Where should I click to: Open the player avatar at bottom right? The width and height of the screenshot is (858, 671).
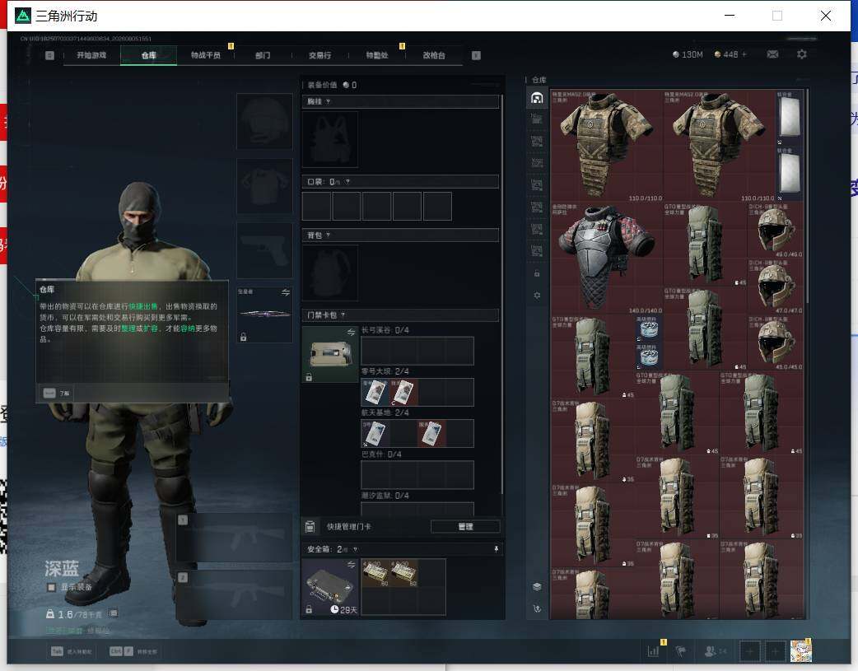(x=800, y=650)
